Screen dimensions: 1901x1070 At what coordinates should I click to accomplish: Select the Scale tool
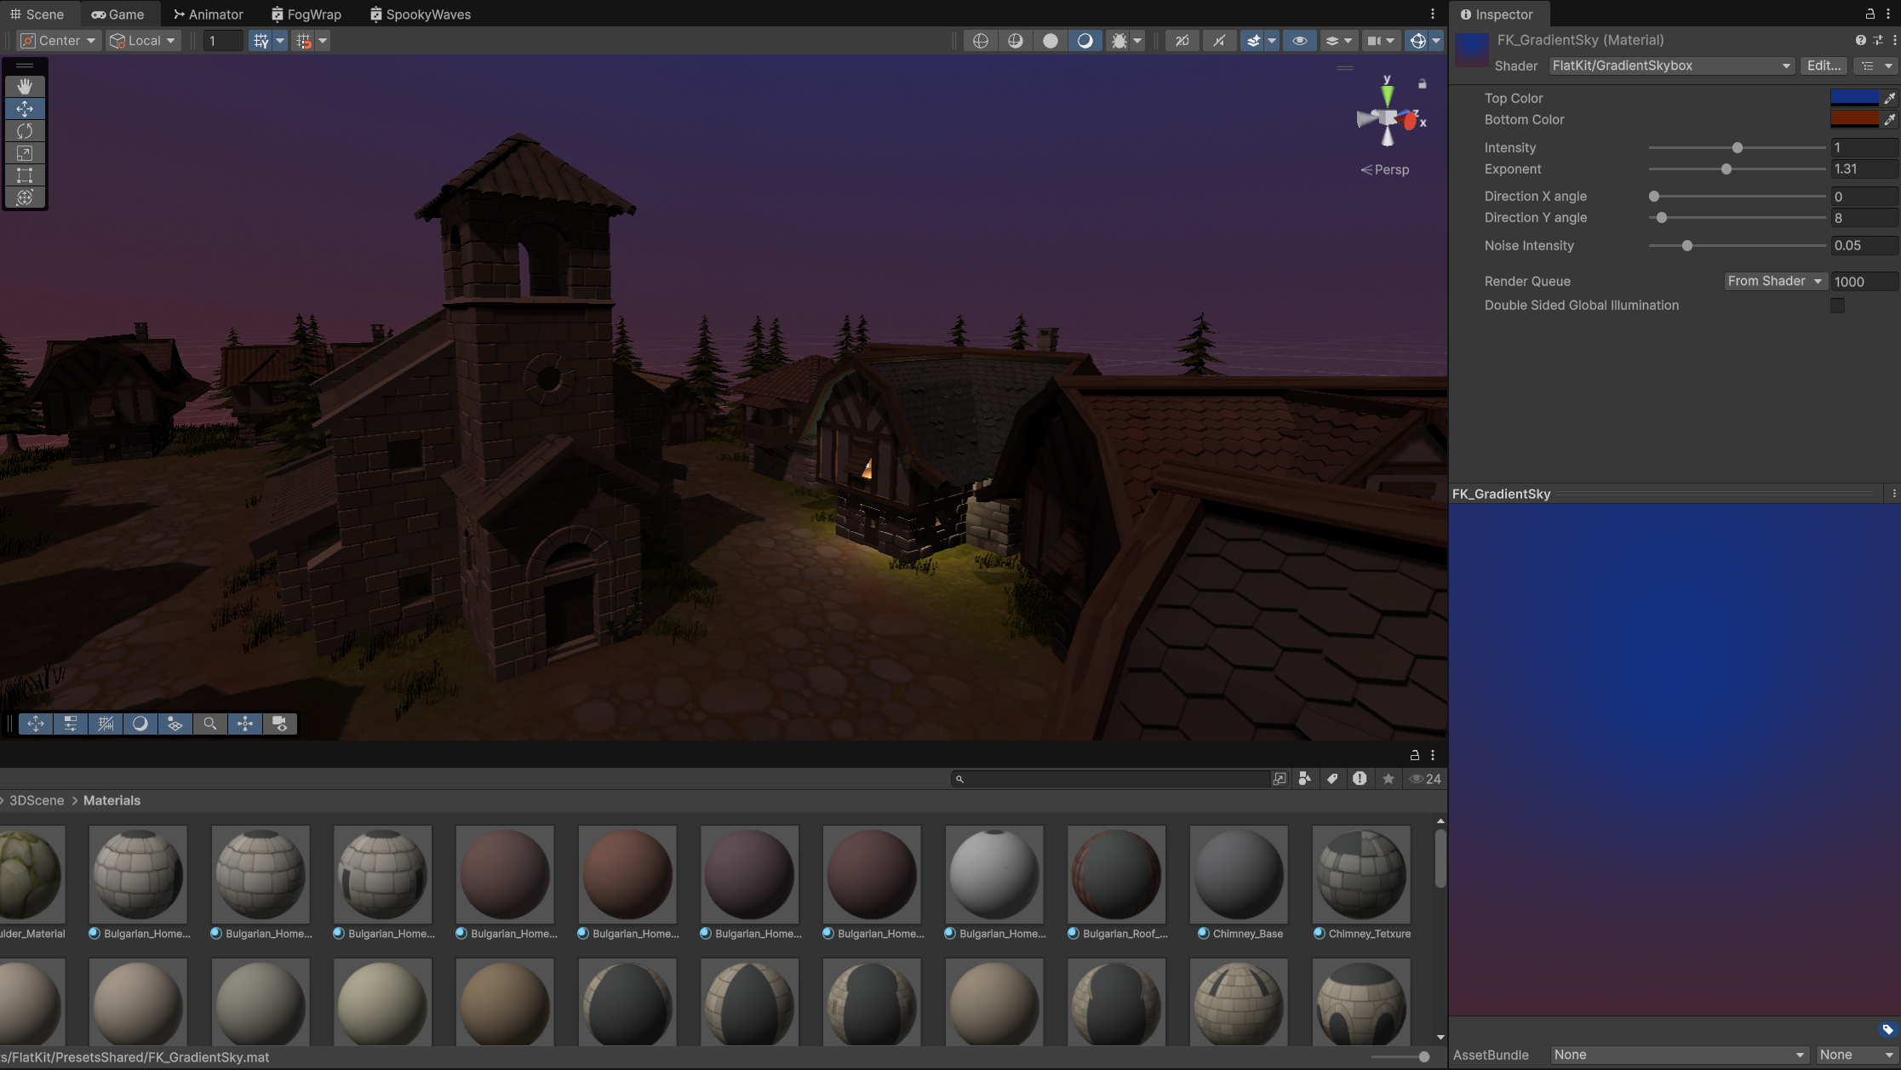(x=25, y=153)
